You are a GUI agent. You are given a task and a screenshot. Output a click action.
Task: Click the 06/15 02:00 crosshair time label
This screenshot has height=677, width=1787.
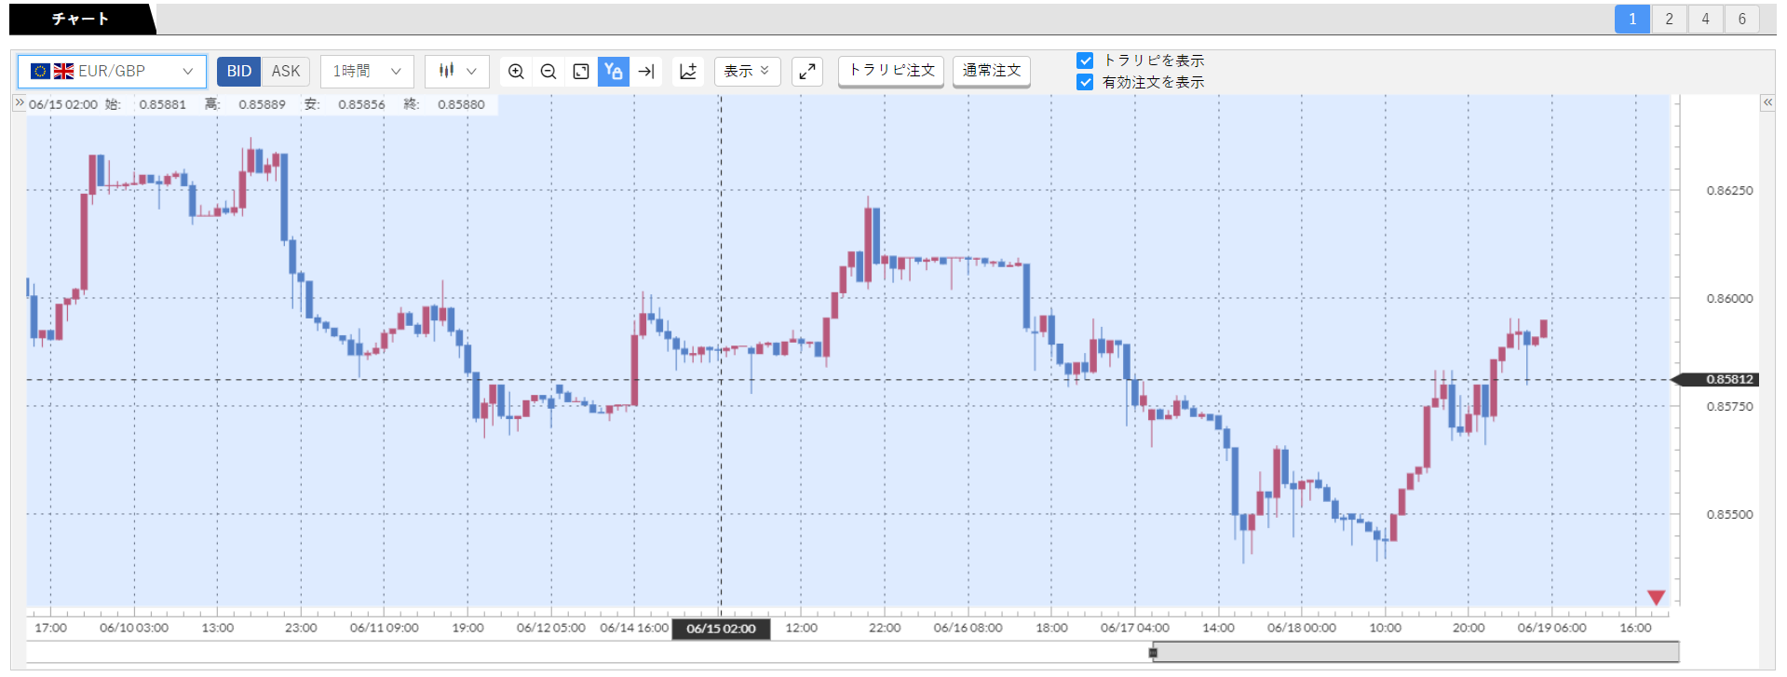(x=721, y=629)
